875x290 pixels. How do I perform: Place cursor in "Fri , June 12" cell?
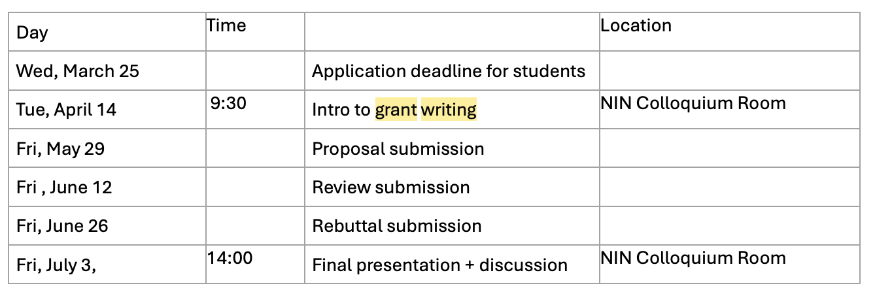click(x=64, y=187)
